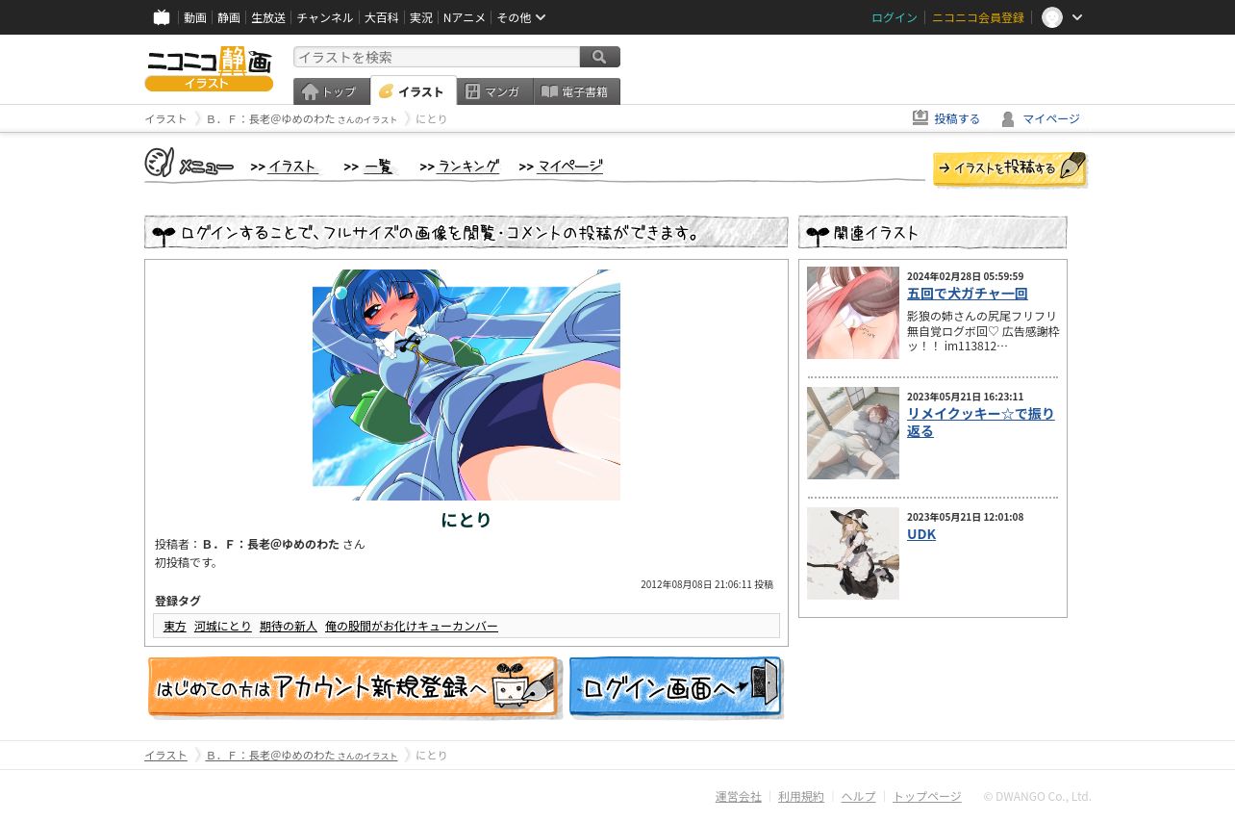
Task: Open related illustration 五回で犬ガチャ一回 title link
Action: pos(968,294)
